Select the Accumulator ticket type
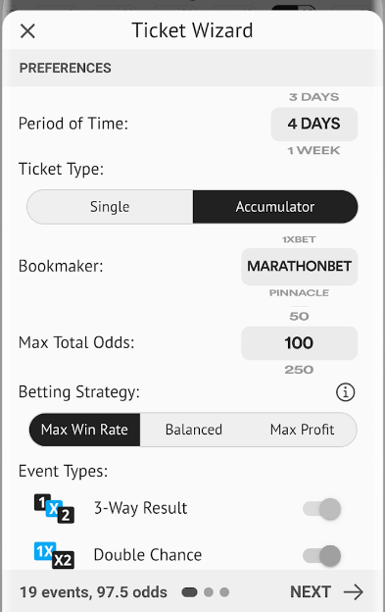The image size is (385, 612). point(275,207)
